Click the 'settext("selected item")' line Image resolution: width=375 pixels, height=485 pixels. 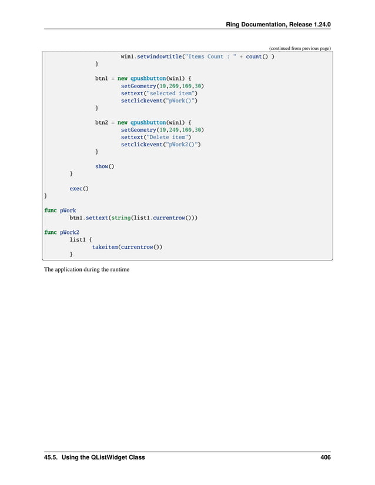159,93
